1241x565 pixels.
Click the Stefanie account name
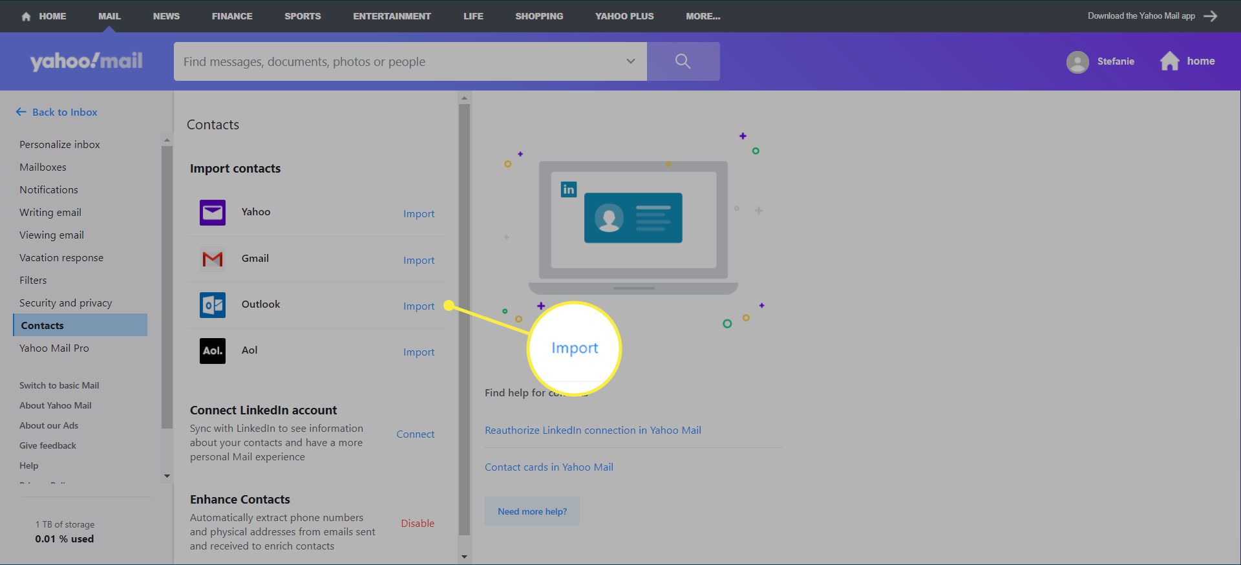click(x=1116, y=61)
